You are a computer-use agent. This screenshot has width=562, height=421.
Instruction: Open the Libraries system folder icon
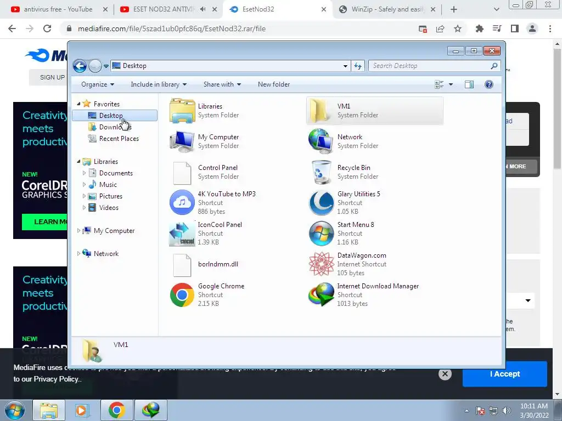(182, 111)
